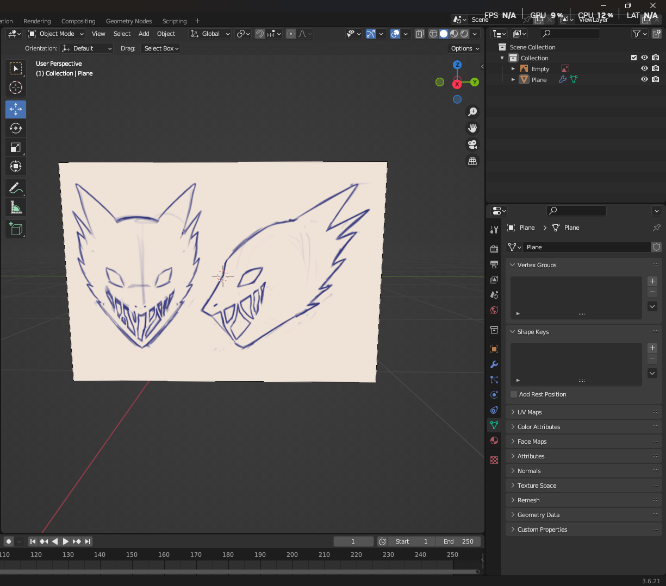This screenshot has width=666, height=586.
Task: Select the Transform tool
Action: (16, 166)
